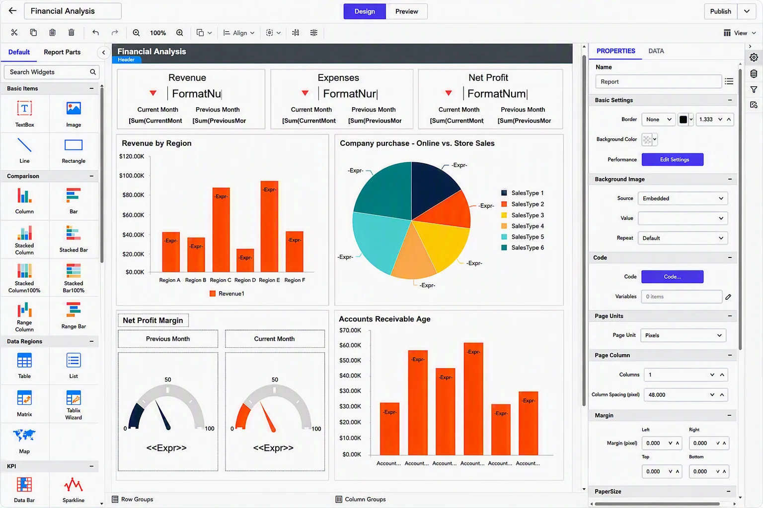
Task: Click the report Name input field
Action: [658, 82]
